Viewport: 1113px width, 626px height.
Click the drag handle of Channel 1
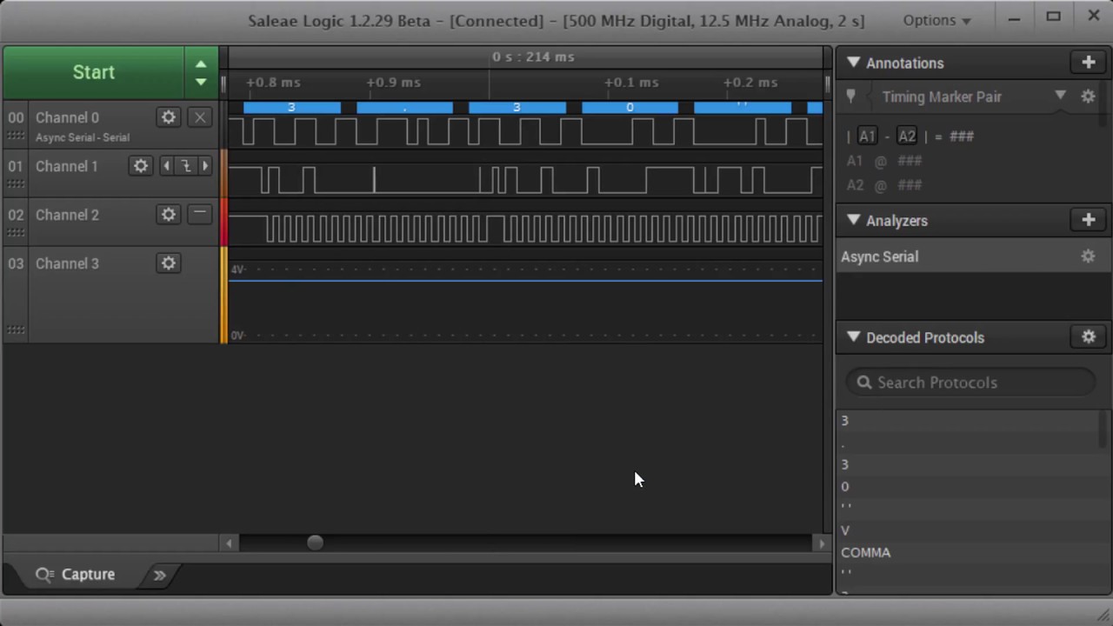pyautogui.click(x=16, y=184)
